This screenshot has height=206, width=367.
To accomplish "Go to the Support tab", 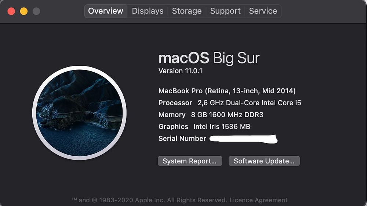I will coord(225,11).
